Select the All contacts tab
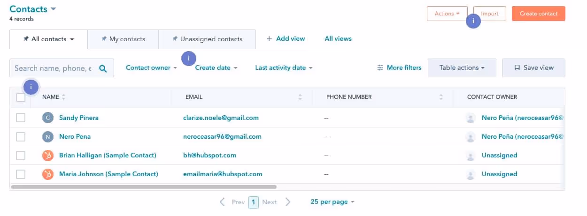The height and width of the screenshot is (216, 587). pyautogui.click(x=48, y=39)
